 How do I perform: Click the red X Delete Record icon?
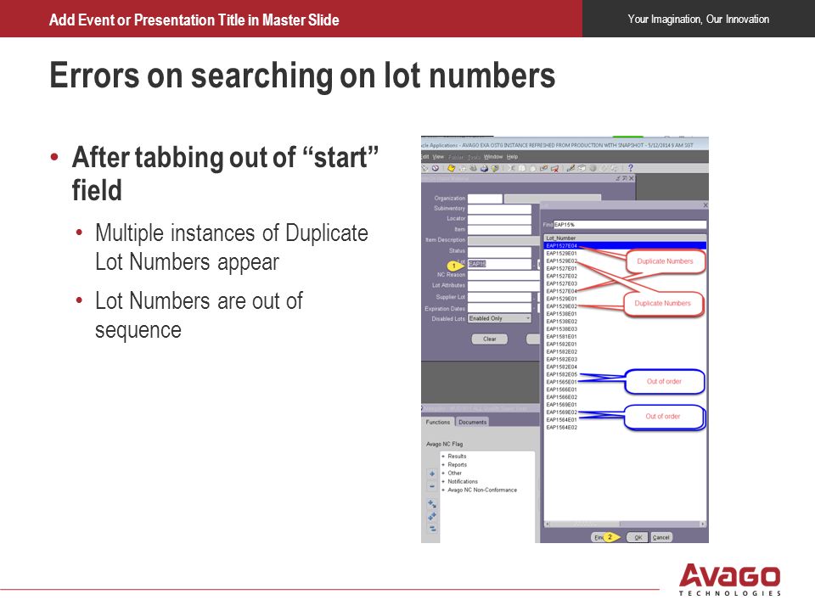(554, 168)
